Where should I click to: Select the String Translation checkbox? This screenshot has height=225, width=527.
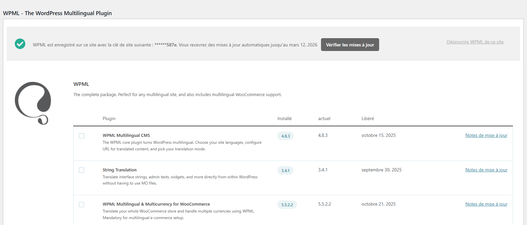81,170
